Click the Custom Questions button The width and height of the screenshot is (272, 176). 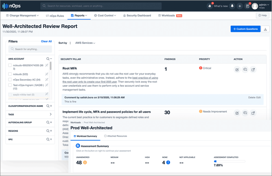click(x=246, y=29)
